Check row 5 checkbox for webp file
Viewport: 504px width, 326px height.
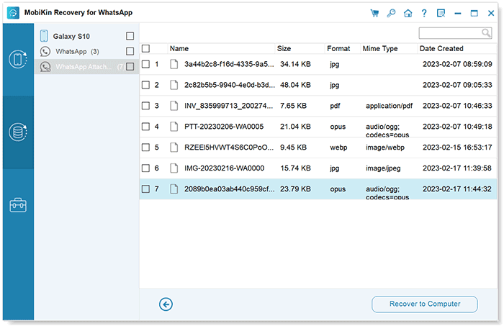tap(146, 148)
